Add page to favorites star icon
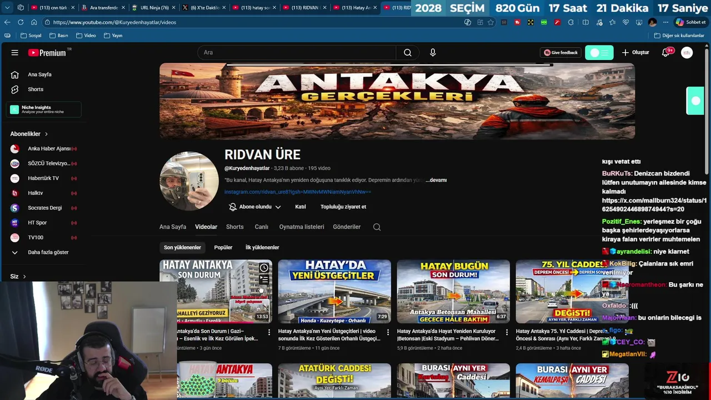711x400 pixels. pos(490,22)
